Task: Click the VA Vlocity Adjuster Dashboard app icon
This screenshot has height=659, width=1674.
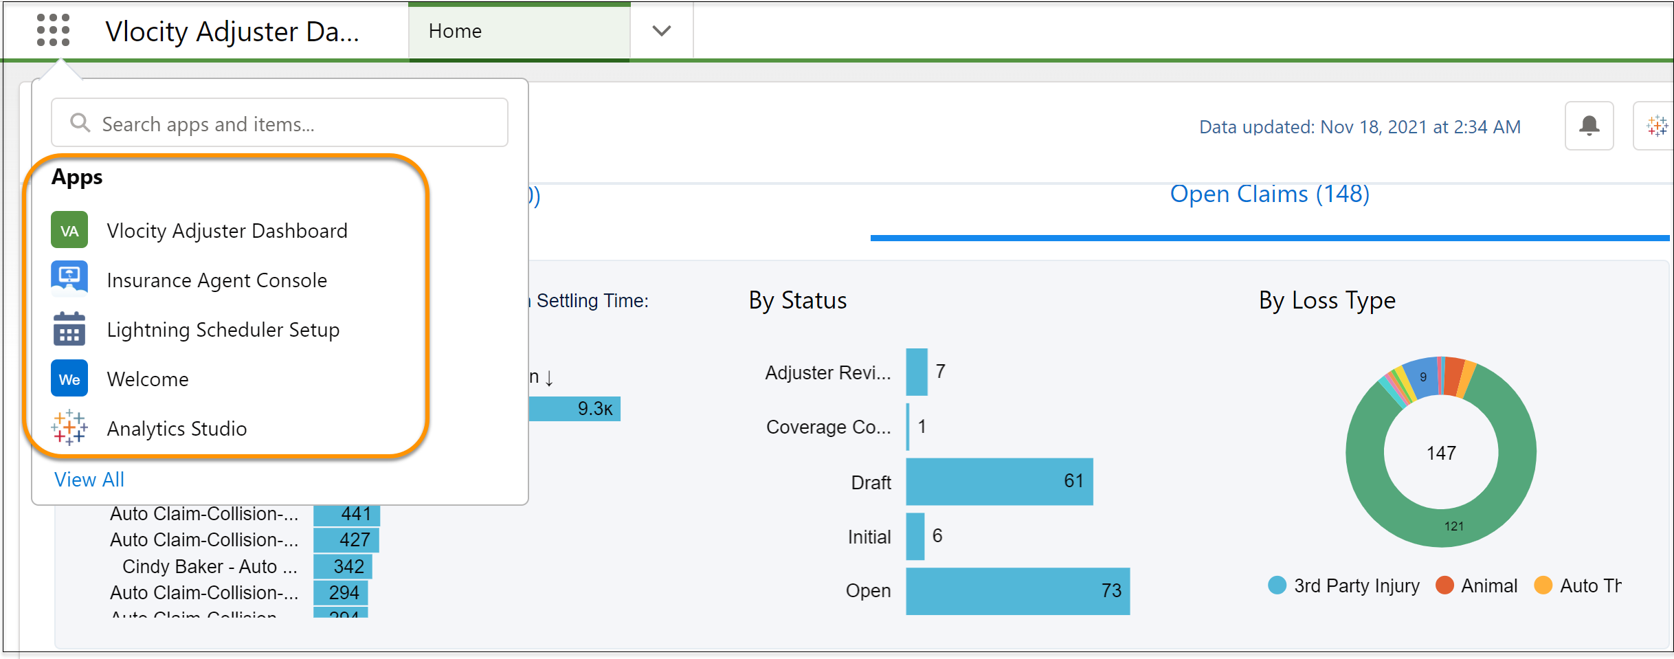Action: (x=69, y=230)
